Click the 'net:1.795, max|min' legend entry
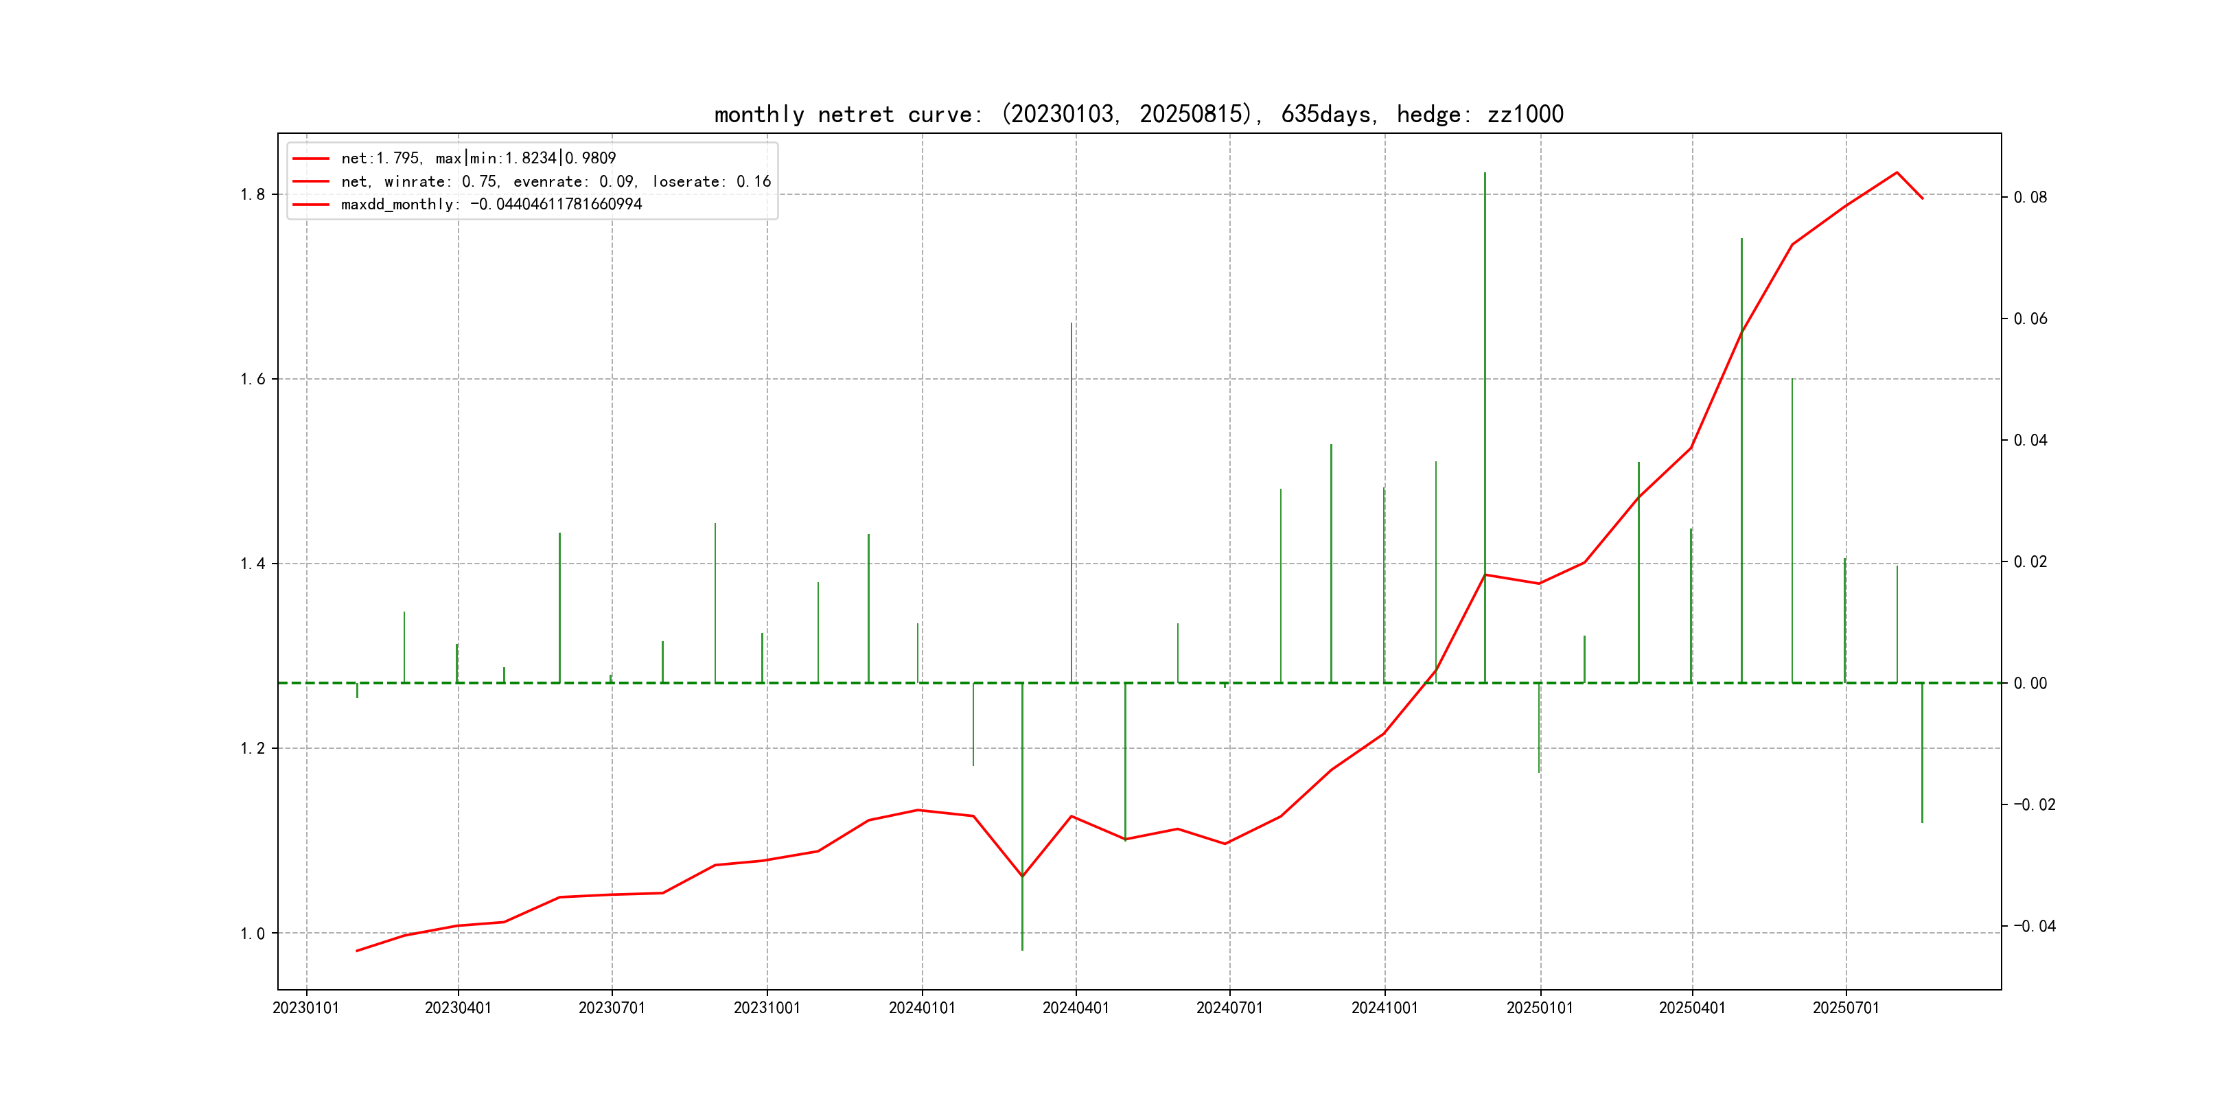2224x1112 pixels. click(x=478, y=158)
